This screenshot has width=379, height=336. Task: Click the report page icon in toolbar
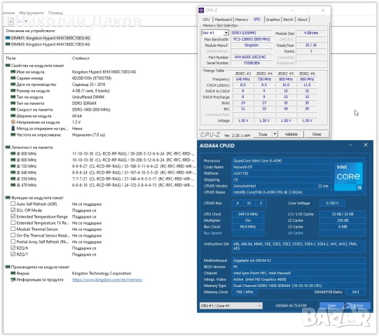click(x=11, y=22)
